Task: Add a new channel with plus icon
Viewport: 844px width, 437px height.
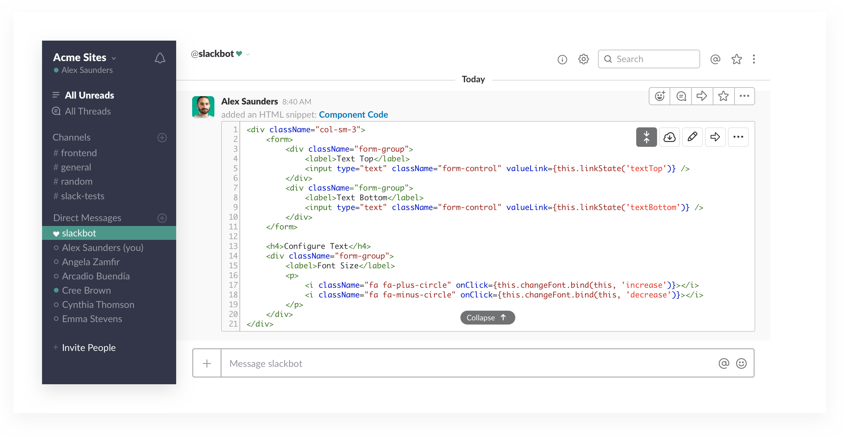Action: 162,137
